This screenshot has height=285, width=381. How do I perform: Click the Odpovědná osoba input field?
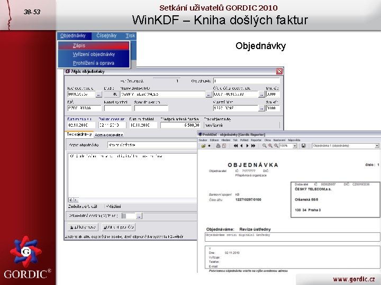pos(129,216)
